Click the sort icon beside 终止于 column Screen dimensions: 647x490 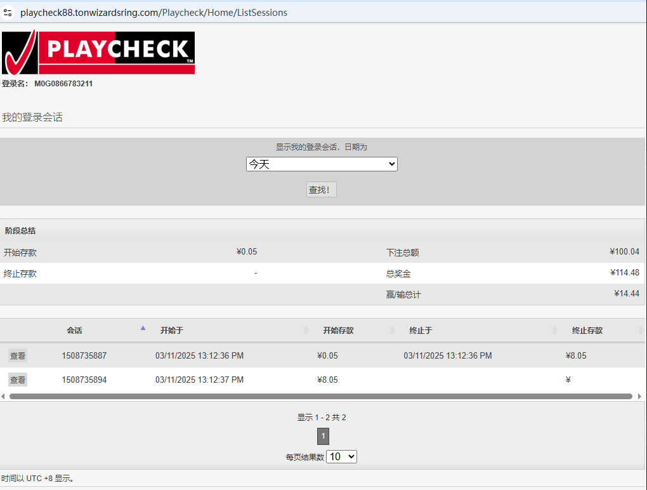tap(555, 331)
